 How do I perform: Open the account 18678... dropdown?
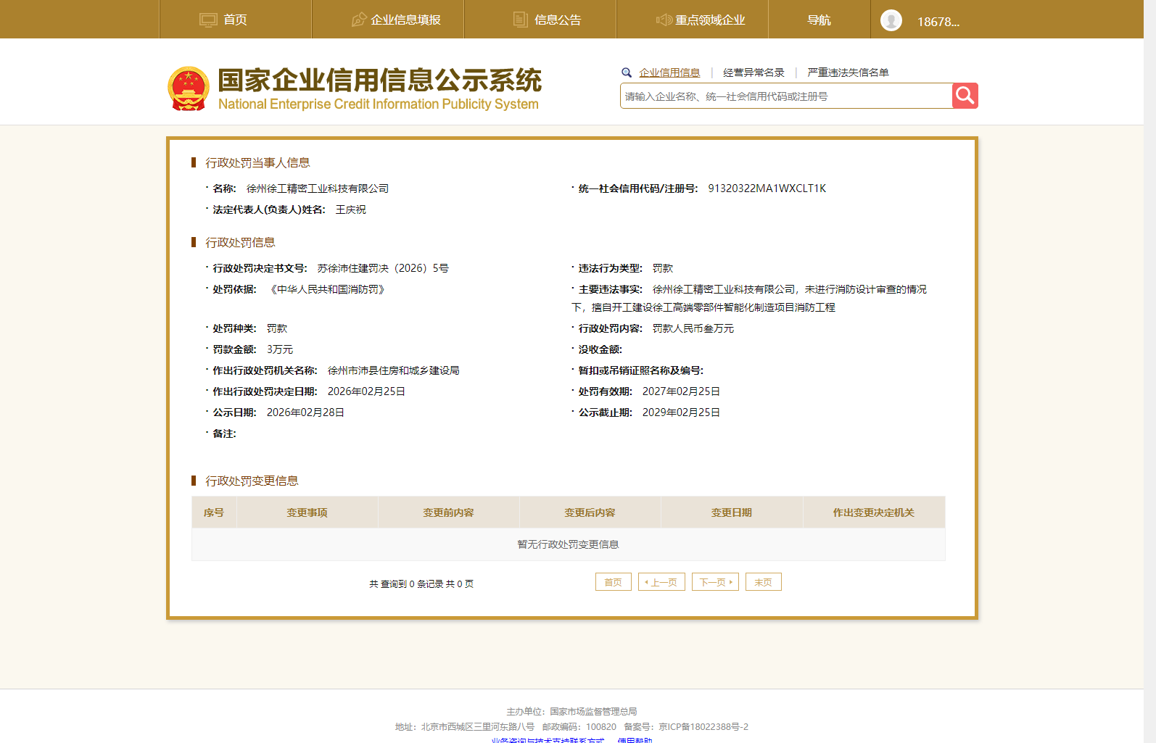coord(938,22)
